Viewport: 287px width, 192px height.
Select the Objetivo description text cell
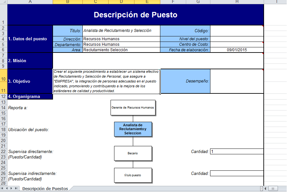coord(106,81)
